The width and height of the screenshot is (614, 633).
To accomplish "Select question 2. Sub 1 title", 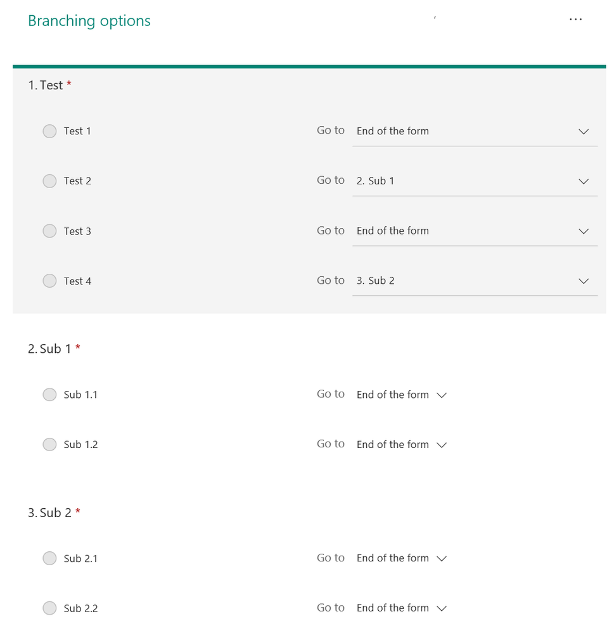I will [49, 349].
